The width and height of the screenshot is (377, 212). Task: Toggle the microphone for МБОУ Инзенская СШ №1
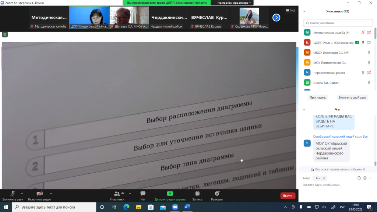point(369,53)
